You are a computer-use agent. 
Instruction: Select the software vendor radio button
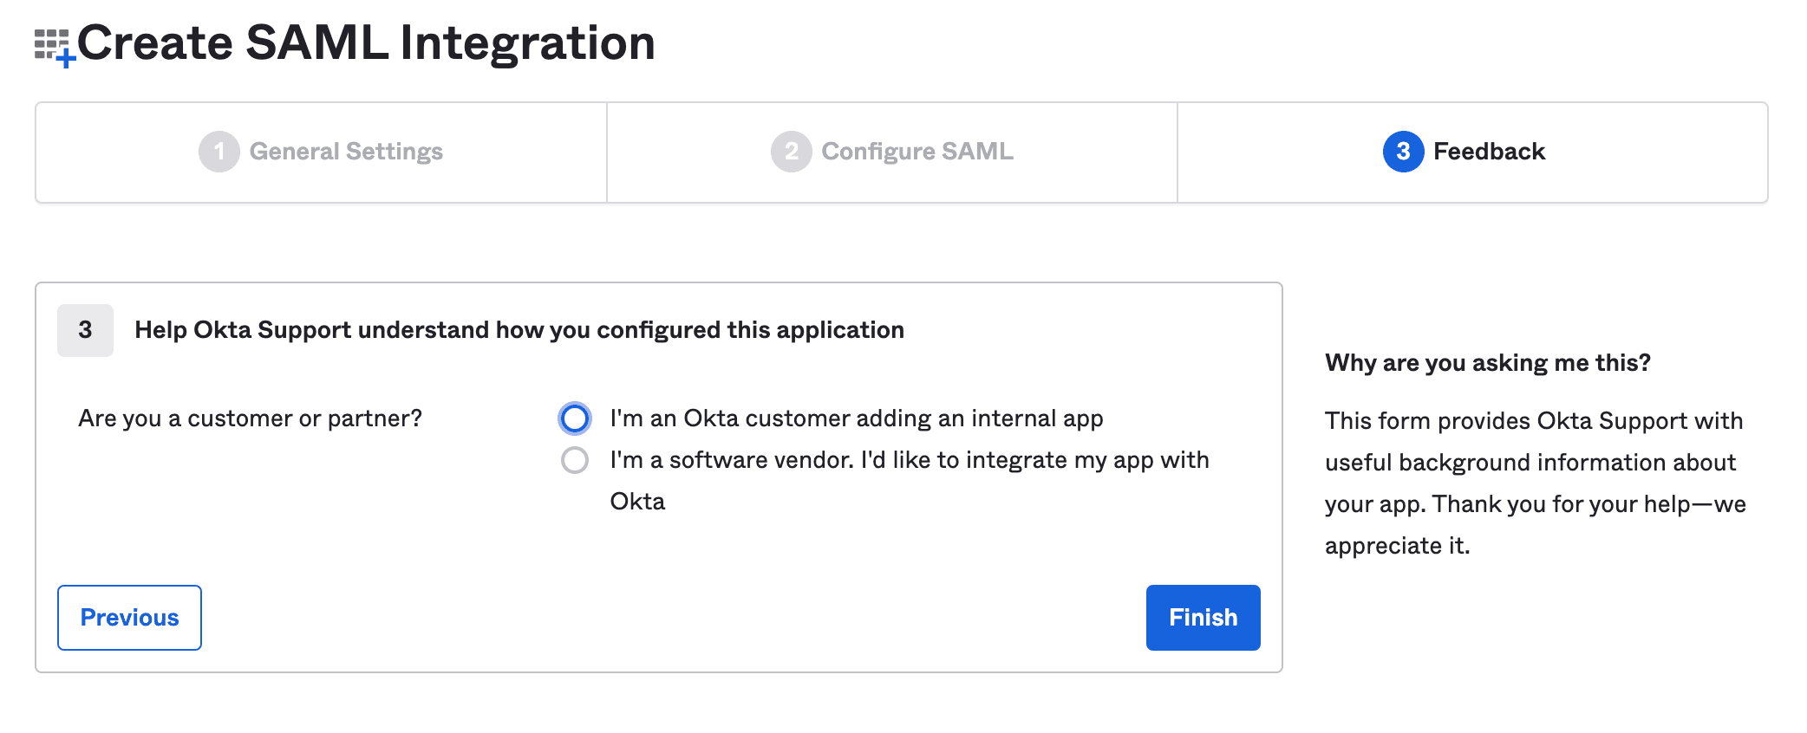[575, 460]
